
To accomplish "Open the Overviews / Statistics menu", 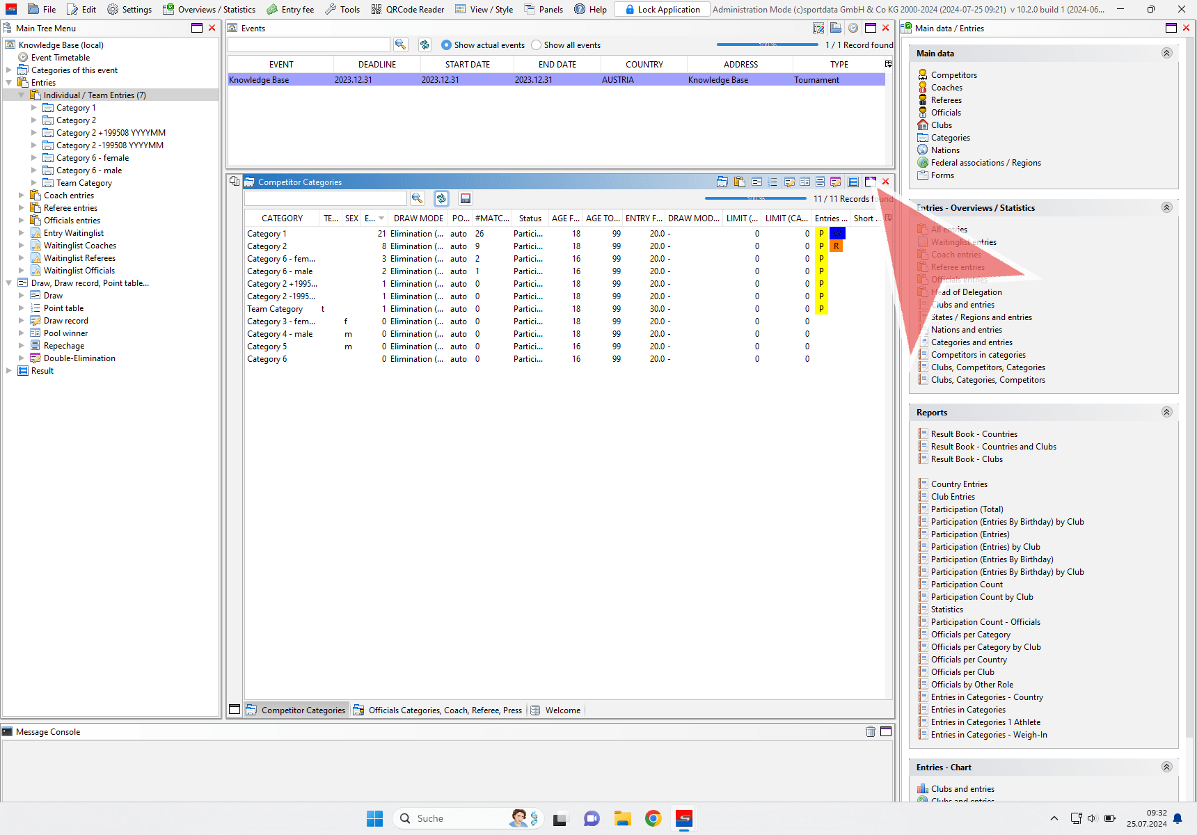I will tap(209, 10).
